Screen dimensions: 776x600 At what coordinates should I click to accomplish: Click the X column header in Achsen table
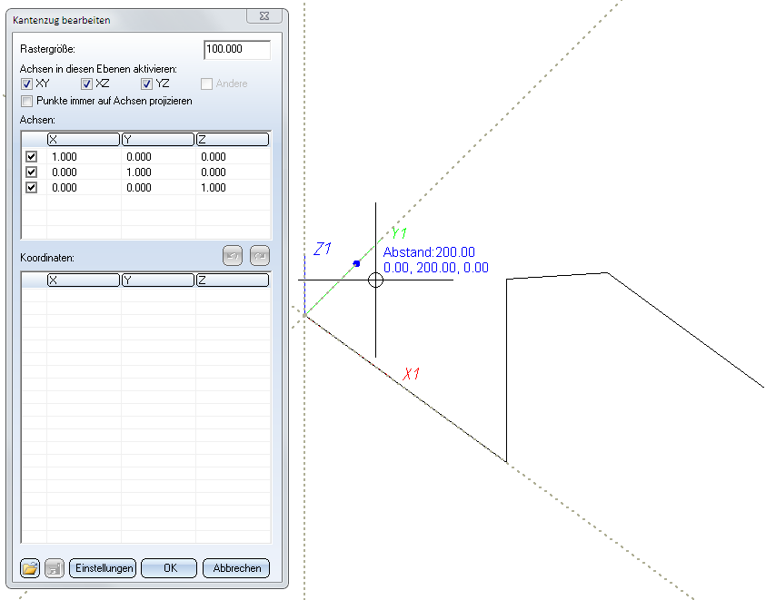pyautogui.click(x=84, y=139)
